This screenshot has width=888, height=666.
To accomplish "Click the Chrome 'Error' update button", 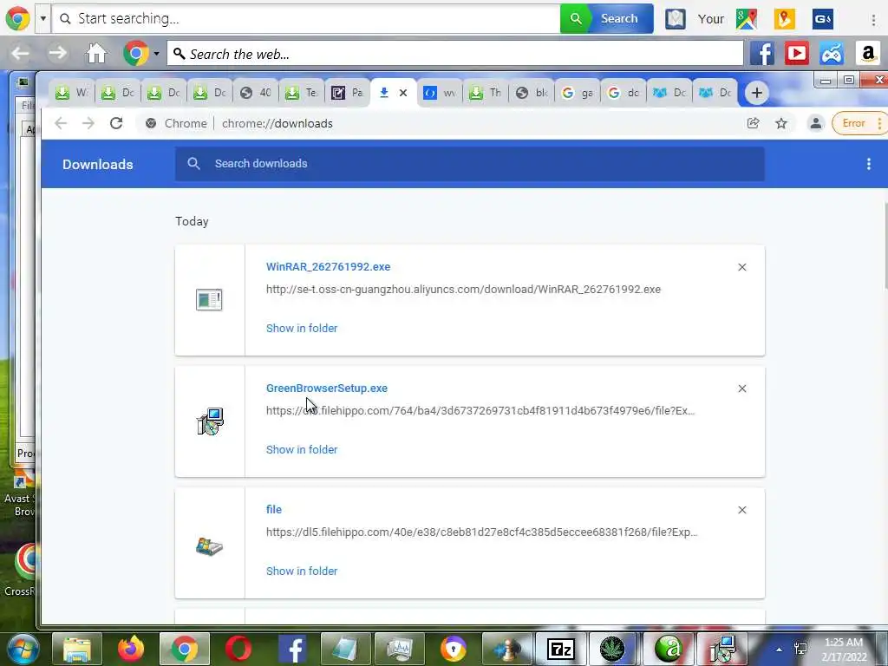I will (x=858, y=123).
